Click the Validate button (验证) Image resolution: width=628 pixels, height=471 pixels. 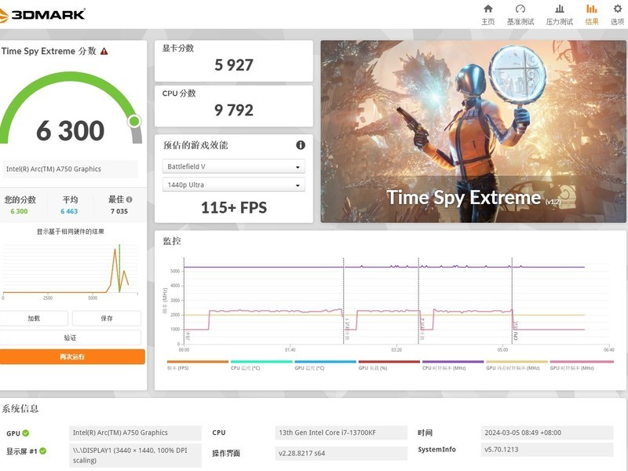click(x=71, y=338)
